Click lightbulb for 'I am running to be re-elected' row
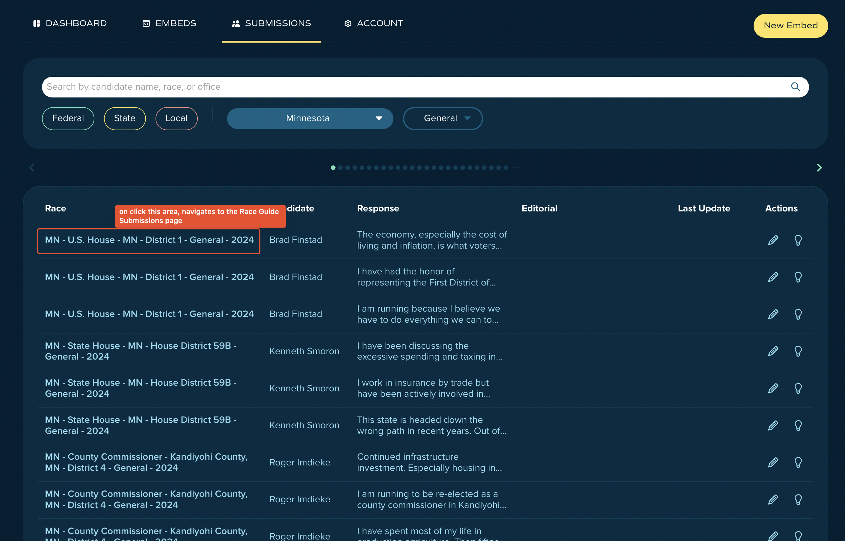Screen dimensions: 845x541 point(798,500)
